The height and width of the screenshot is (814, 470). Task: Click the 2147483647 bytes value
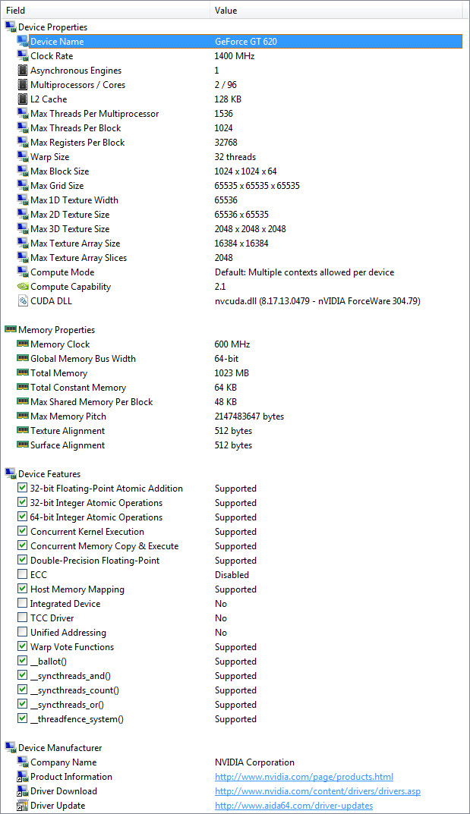[249, 416]
